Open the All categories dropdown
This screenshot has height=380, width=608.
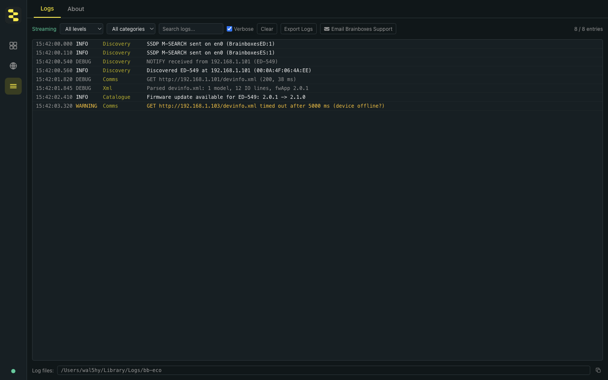131,29
